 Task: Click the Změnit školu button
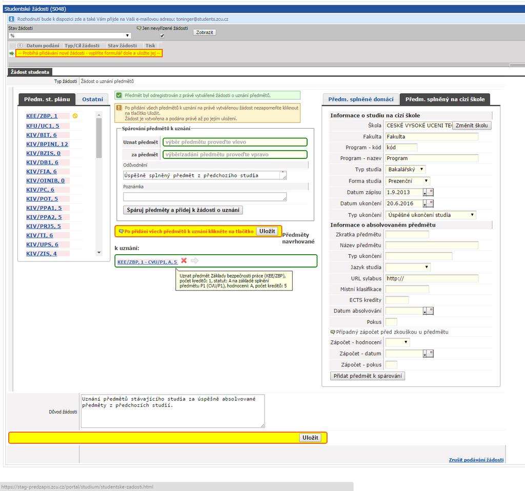click(x=472, y=126)
